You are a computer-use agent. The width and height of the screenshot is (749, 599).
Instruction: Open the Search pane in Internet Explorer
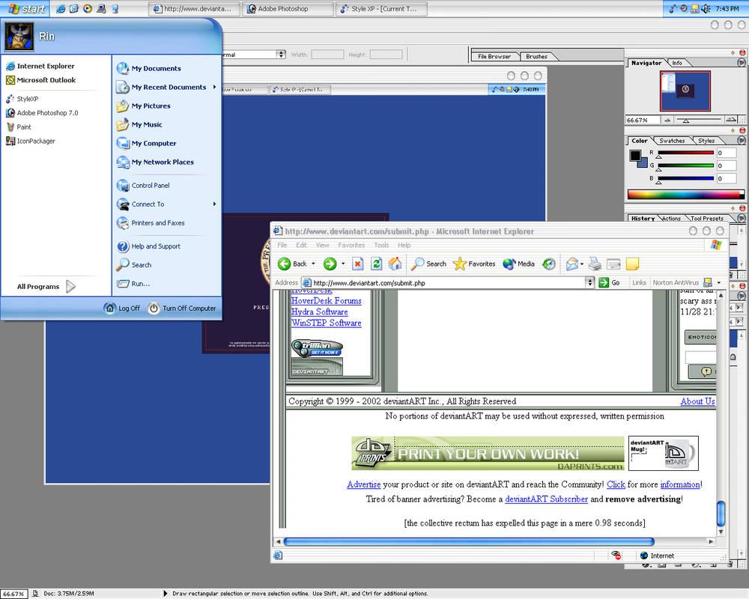[428, 264]
